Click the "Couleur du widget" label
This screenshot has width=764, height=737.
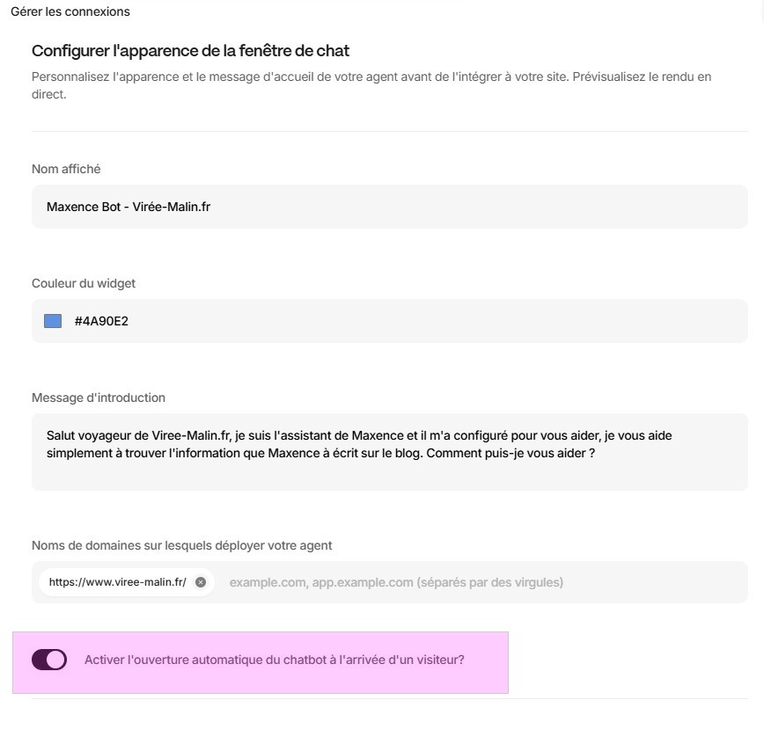coord(84,283)
